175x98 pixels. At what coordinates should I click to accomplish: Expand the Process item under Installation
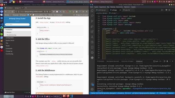[x=6, y=32]
